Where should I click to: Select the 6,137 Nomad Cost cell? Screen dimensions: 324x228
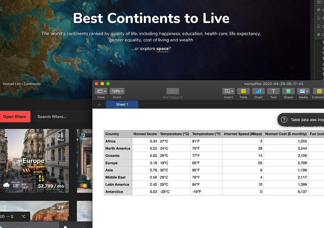click(286, 192)
